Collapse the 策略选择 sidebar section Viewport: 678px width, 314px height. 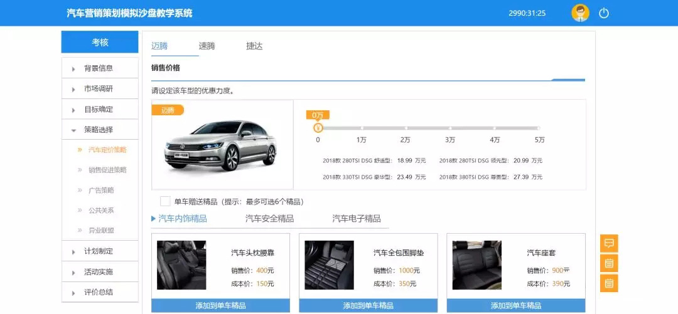99,130
